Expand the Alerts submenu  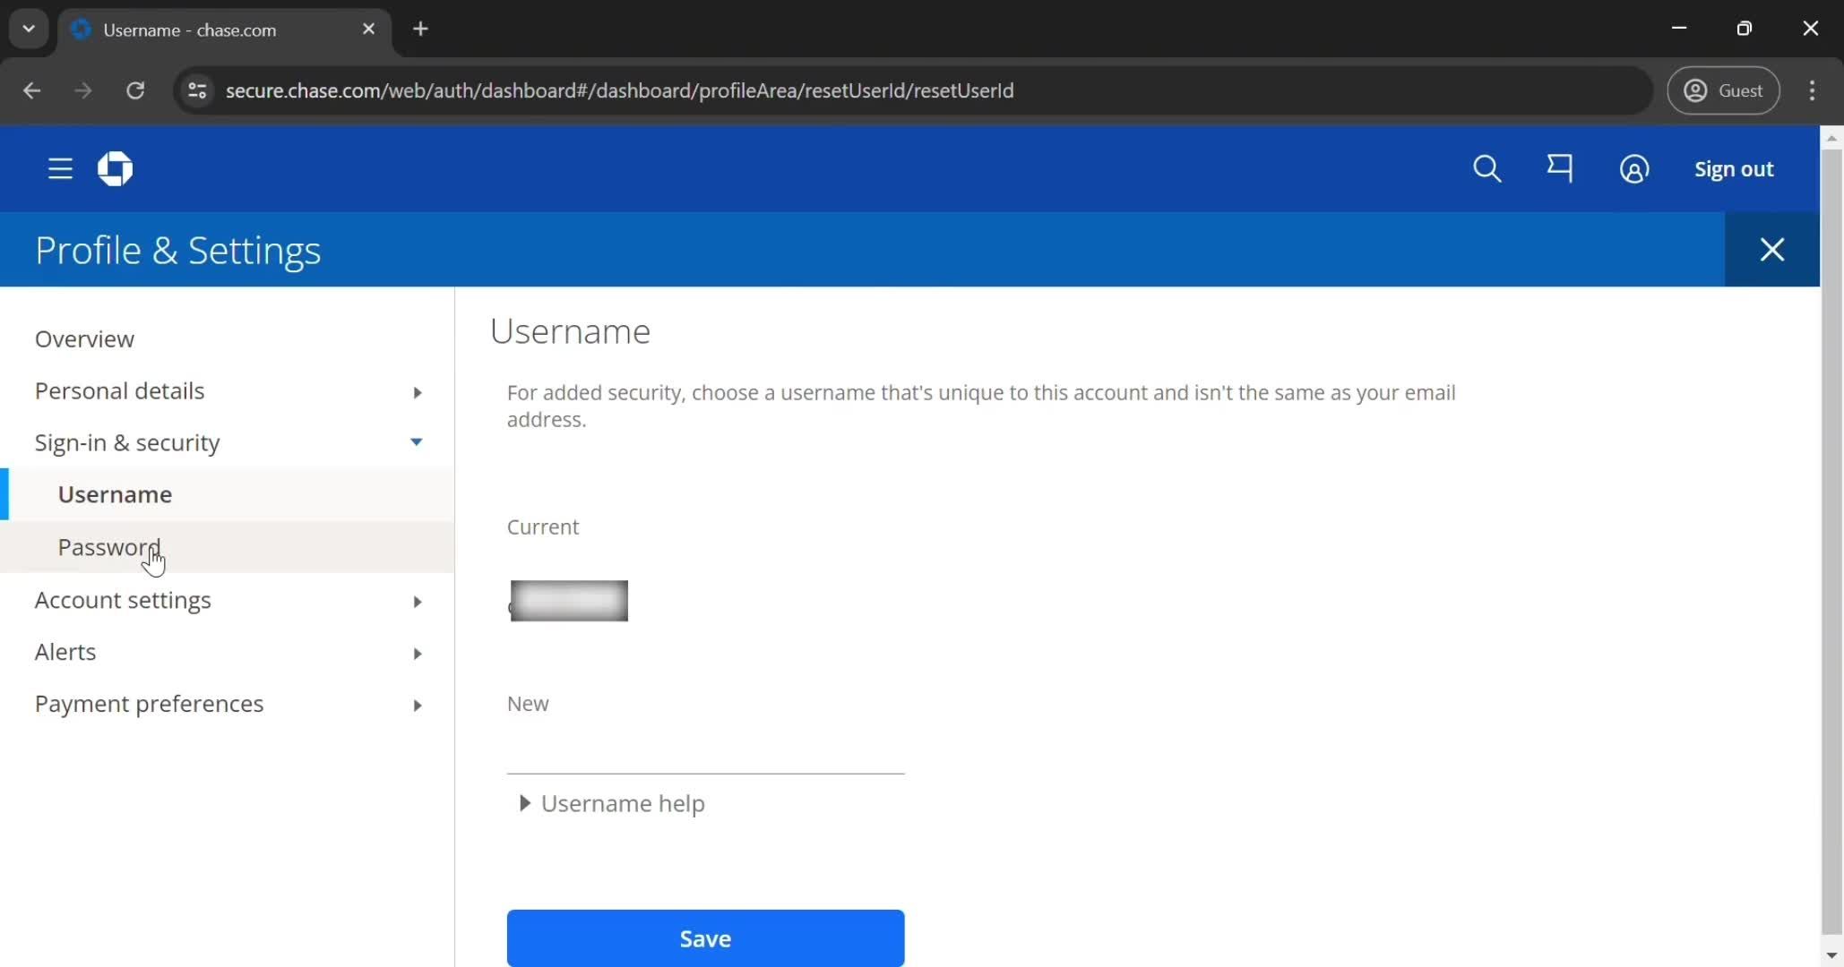418,653
